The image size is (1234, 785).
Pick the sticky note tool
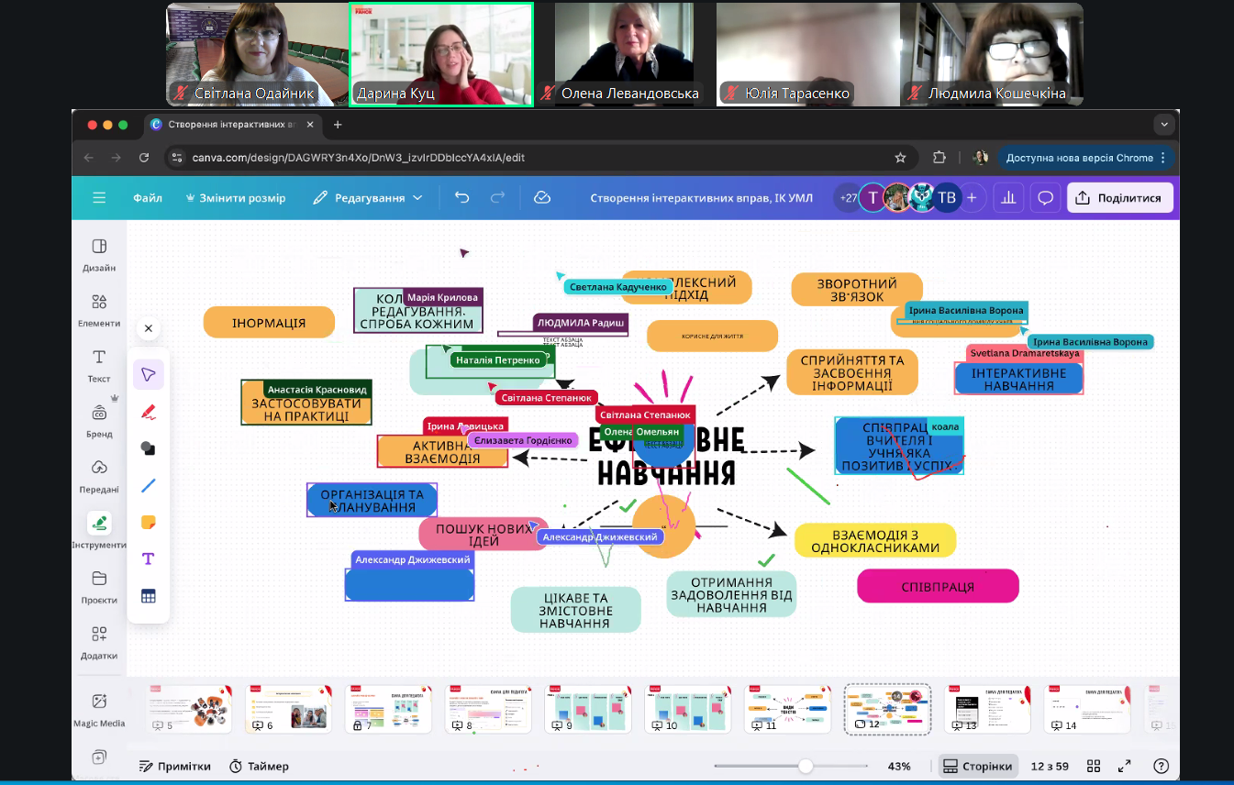click(x=148, y=523)
